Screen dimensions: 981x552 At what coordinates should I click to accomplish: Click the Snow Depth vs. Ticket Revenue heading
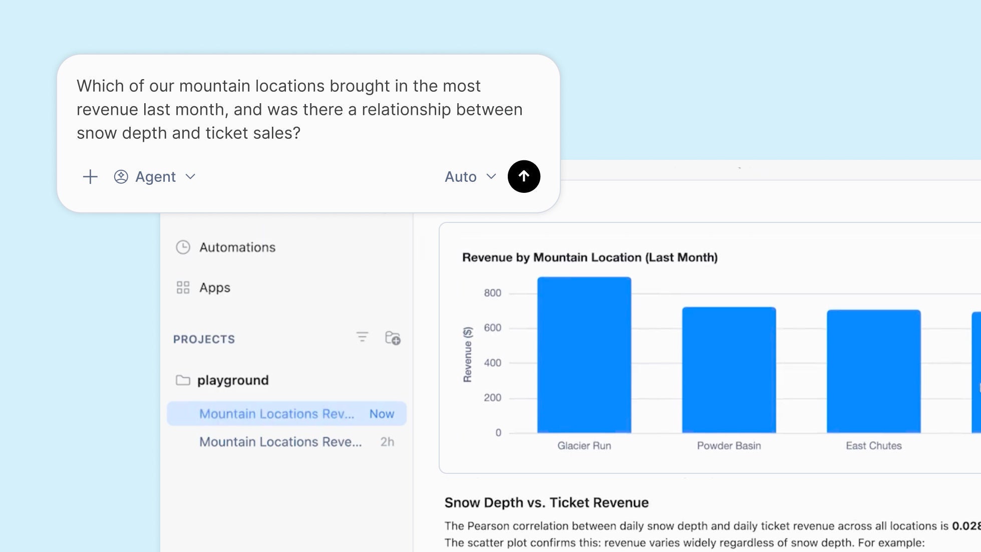point(546,502)
